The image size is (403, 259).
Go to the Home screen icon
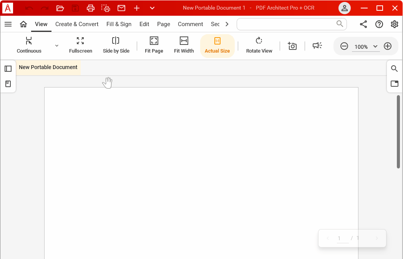(x=23, y=24)
